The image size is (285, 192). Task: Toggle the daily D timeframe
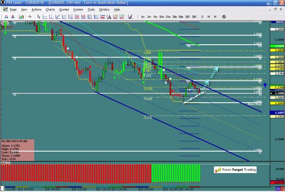click(203, 17)
